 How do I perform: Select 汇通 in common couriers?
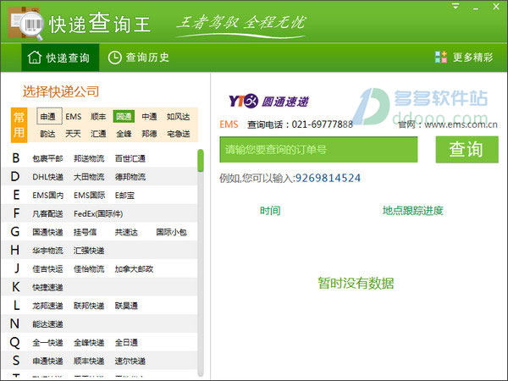pos(98,134)
